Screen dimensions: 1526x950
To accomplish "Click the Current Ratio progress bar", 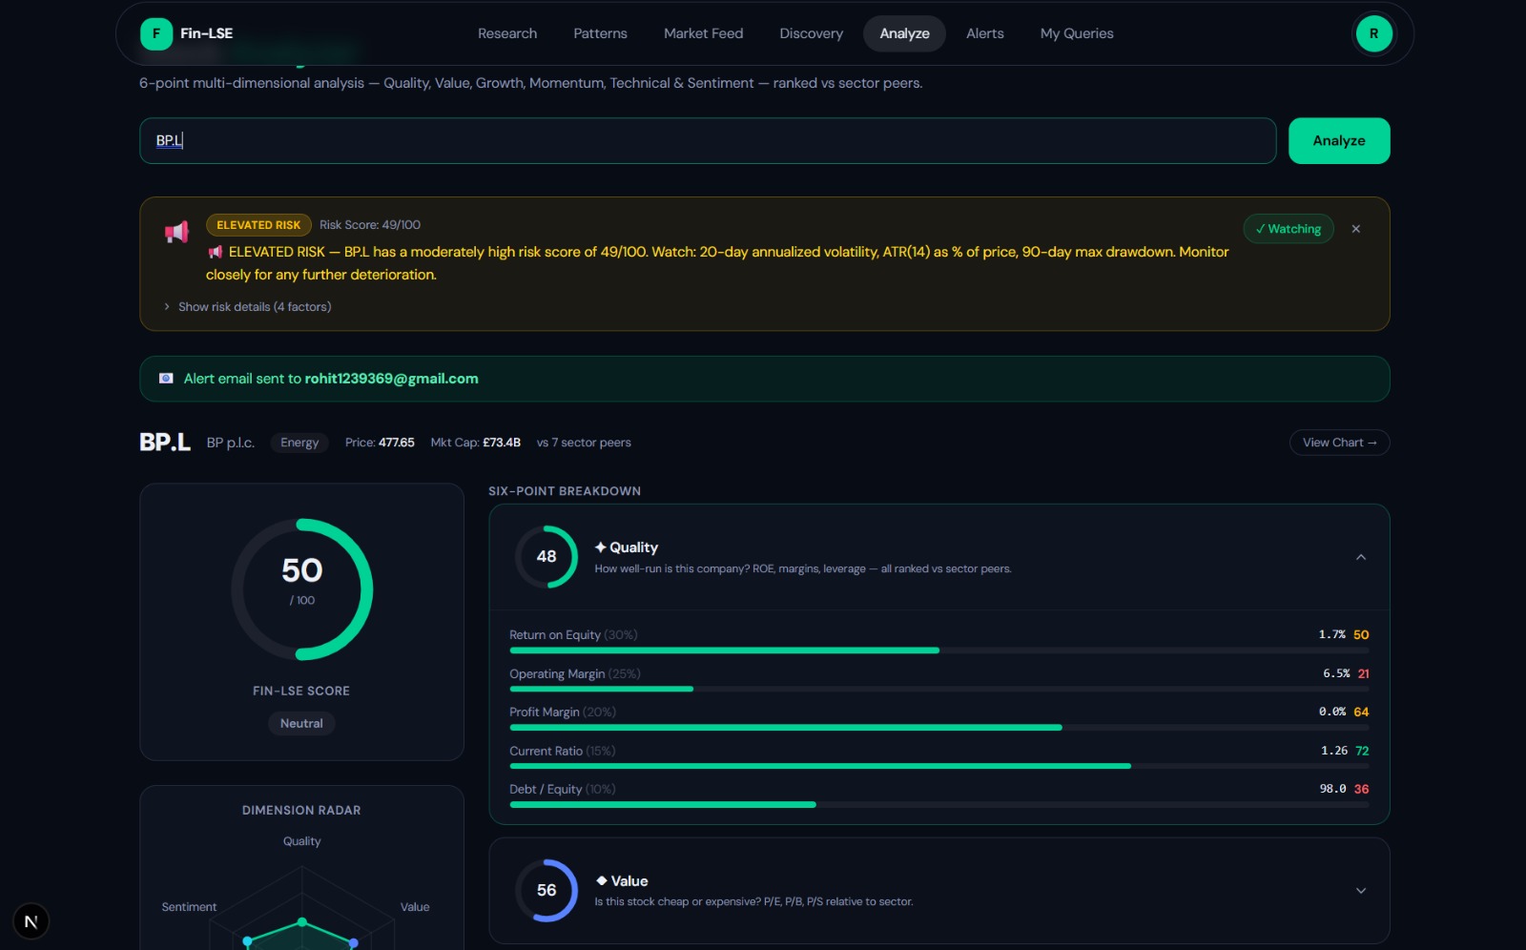I will (939, 766).
